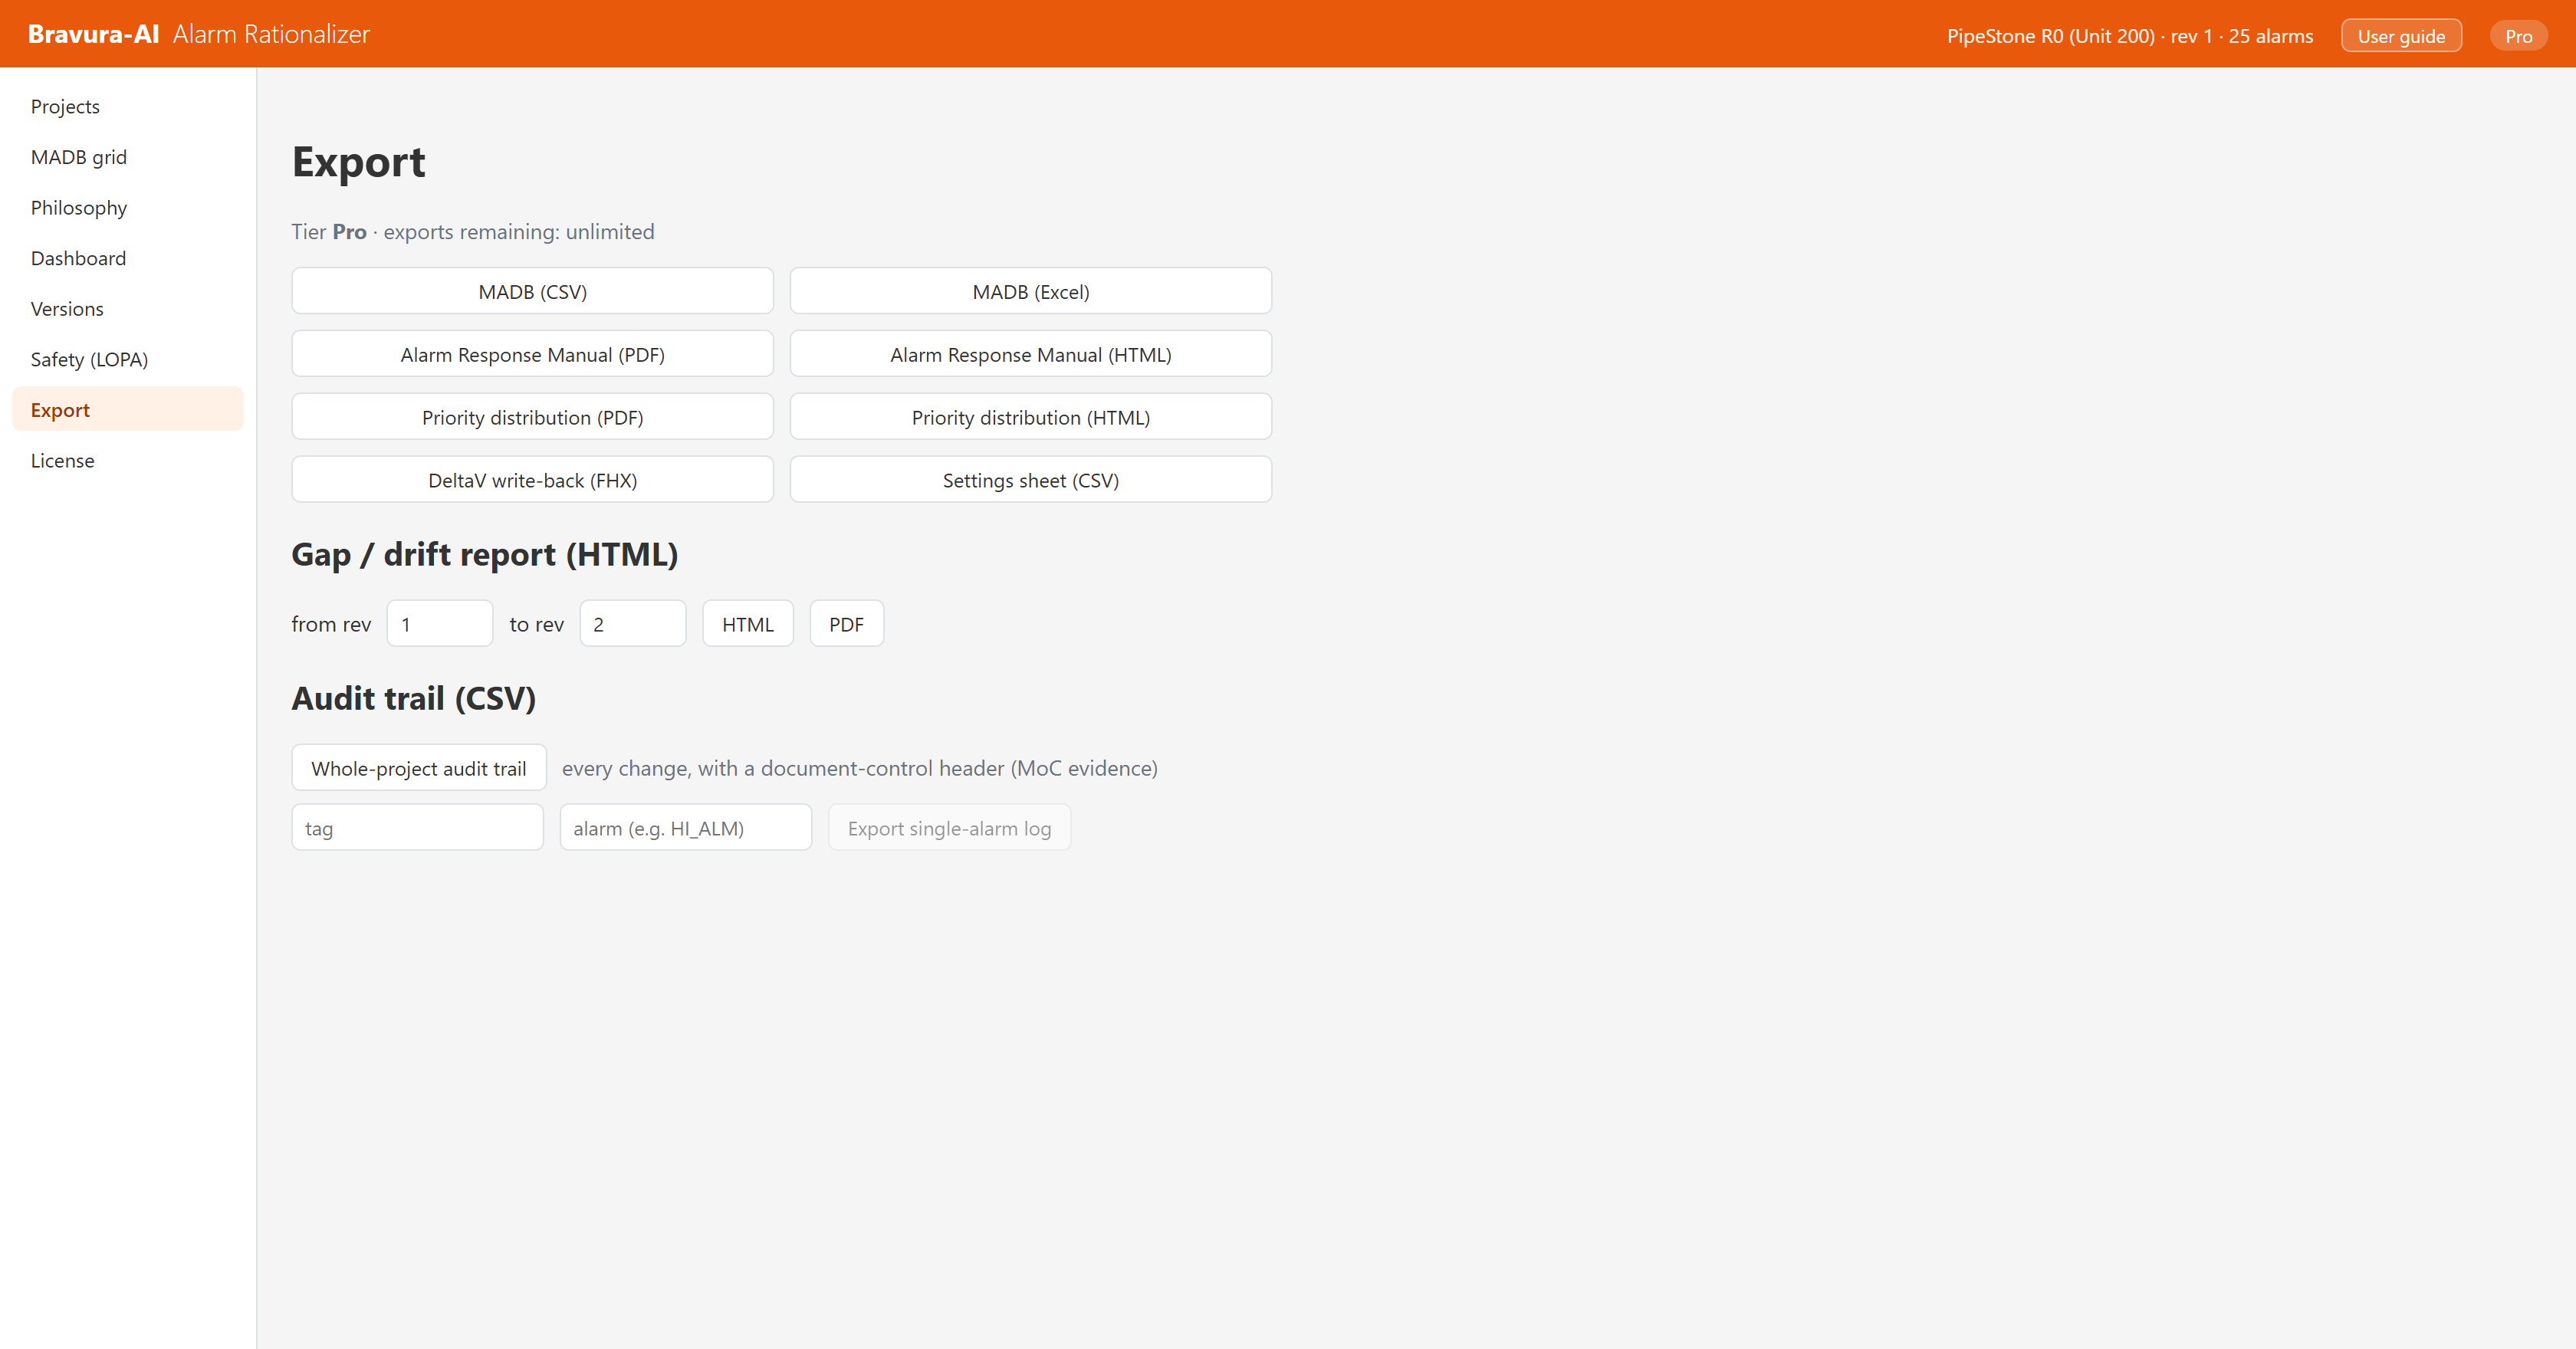The width and height of the screenshot is (2576, 1349).
Task: Open the Philosophy section
Action: [x=128, y=207]
